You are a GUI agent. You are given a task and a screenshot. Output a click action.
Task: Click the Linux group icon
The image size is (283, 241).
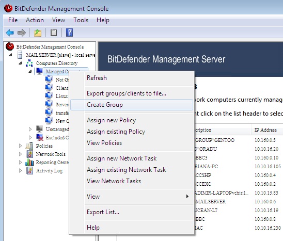(x=49, y=96)
